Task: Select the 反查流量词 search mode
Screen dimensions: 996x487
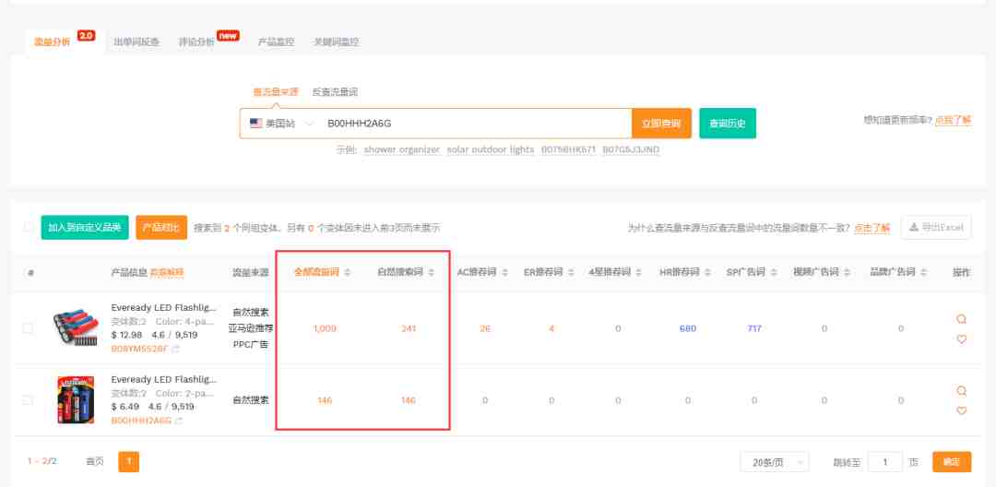Action: 336,92
